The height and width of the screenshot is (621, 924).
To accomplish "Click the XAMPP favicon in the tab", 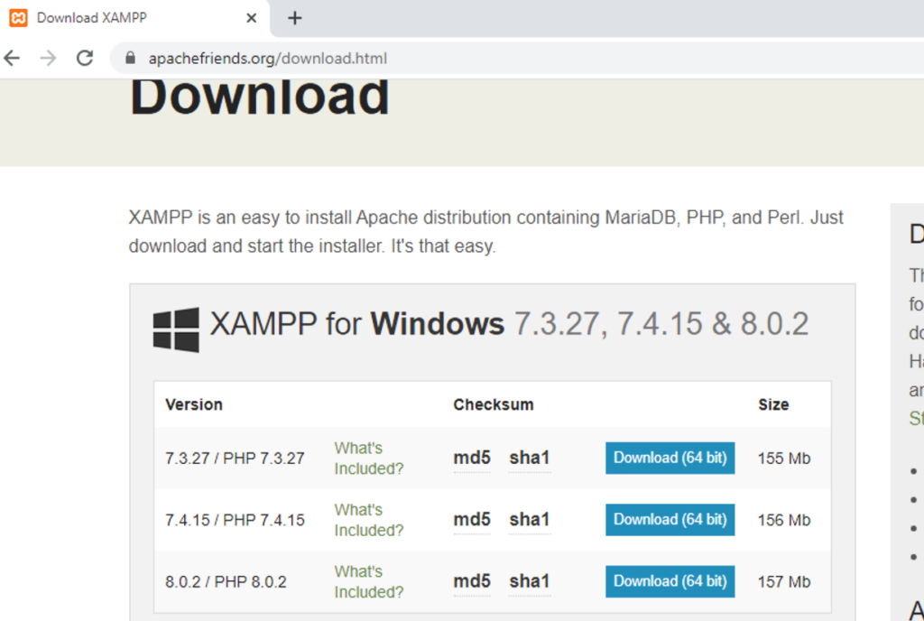I will tap(18, 18).
